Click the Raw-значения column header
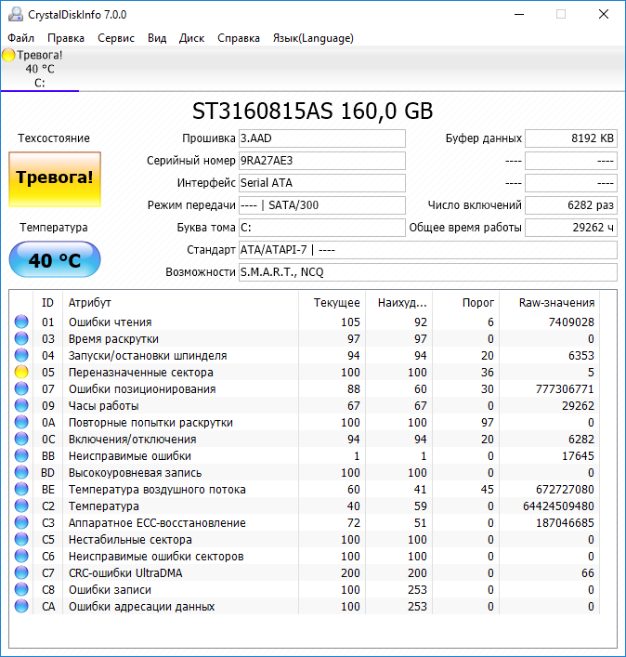The height and width of the screenshot is (657, 626). click(x=549, y=303)
